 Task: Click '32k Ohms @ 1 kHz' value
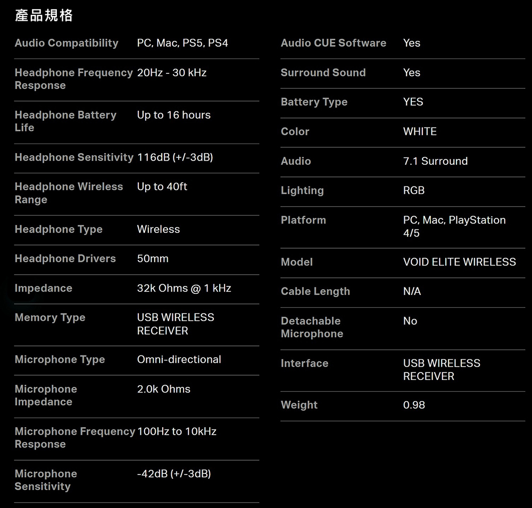[x=184, y=289]
